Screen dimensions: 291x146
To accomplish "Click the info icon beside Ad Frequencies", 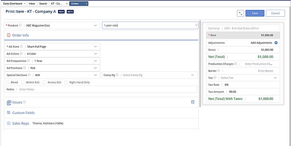I will (x=28, y=61).
